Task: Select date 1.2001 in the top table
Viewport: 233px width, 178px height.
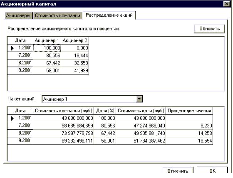Action: point(20,48)
